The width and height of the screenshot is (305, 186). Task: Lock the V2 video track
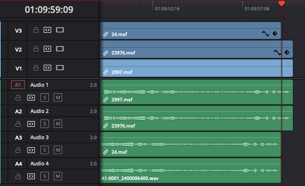point(36,49)
